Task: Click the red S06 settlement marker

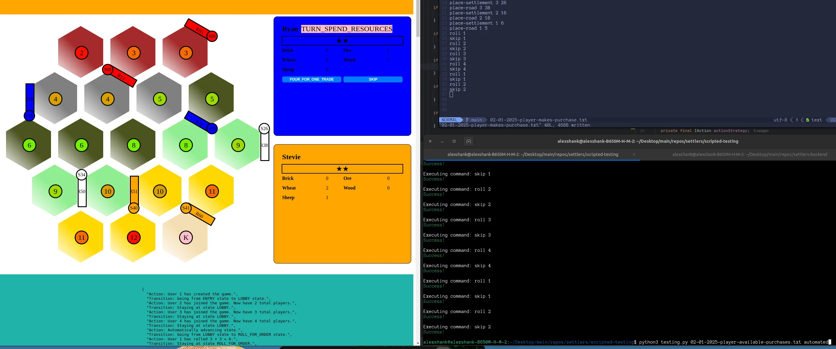Action: (x=212, y=36)
